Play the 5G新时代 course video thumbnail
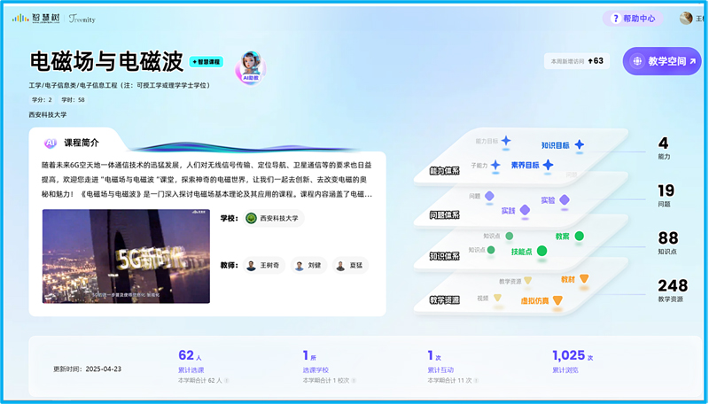 [126, 256]
